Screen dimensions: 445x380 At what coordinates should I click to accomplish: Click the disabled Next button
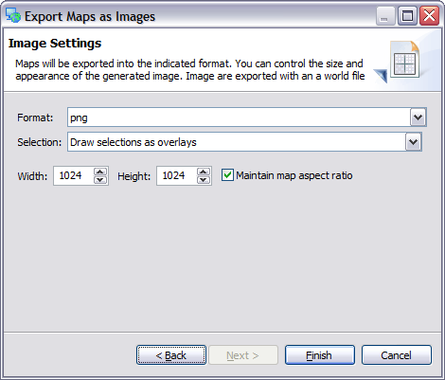click(x=243, y=355)
